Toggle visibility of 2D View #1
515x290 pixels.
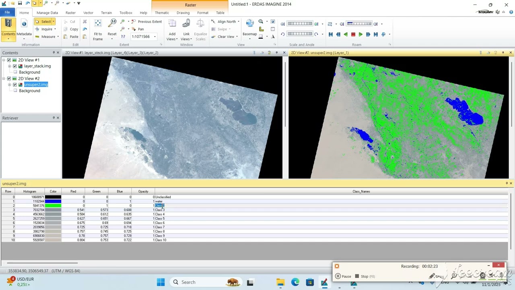9,60
